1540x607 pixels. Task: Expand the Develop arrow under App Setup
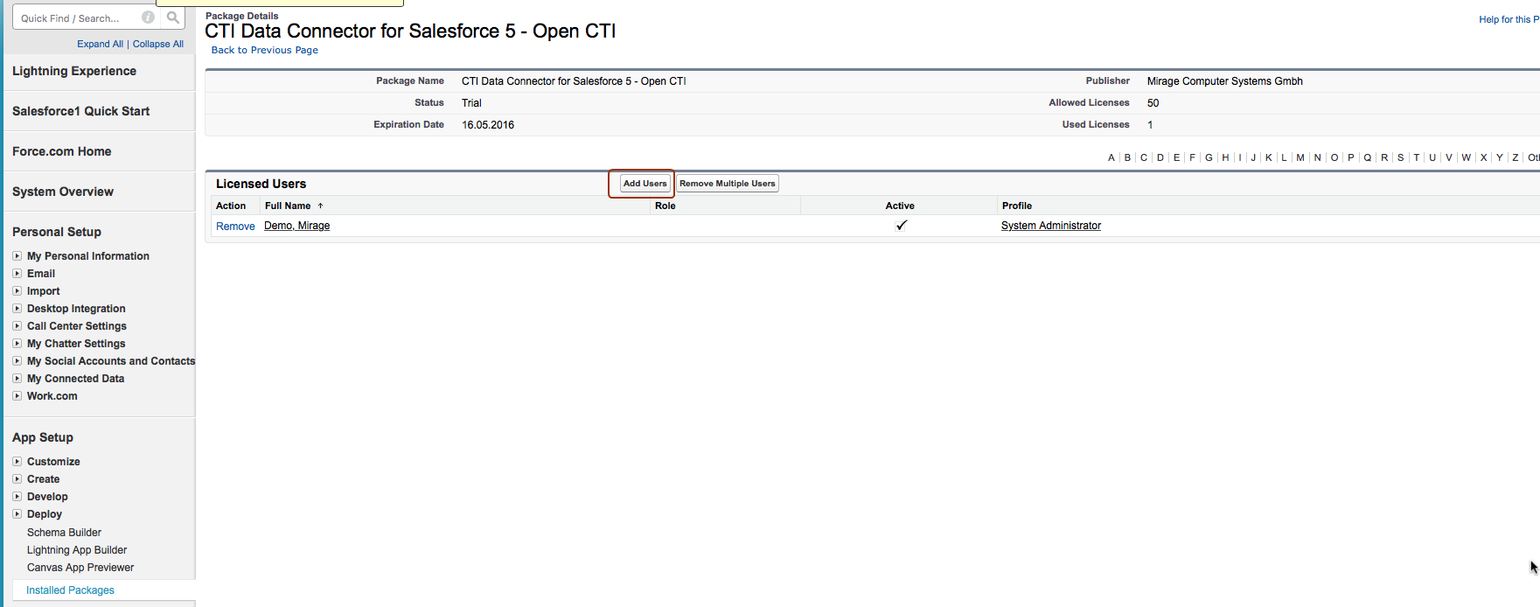coord(17,497)
